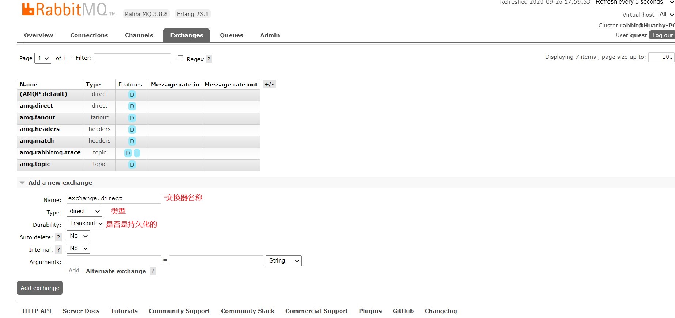
Task: Open the amq.fanout exchange
Action: 37,117
